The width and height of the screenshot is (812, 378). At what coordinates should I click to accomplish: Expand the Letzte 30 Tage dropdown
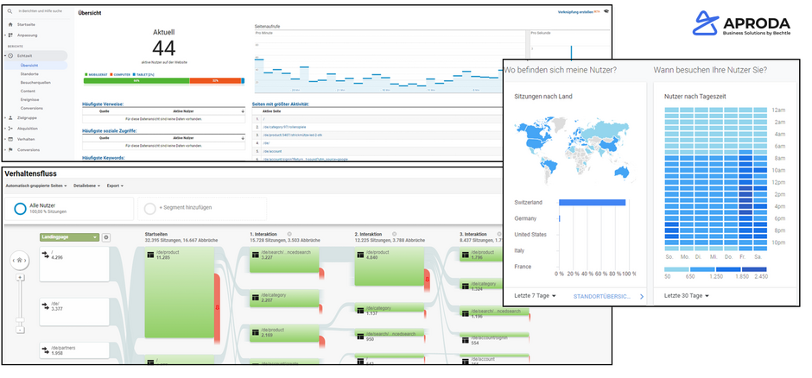click(x=687, y=296)
